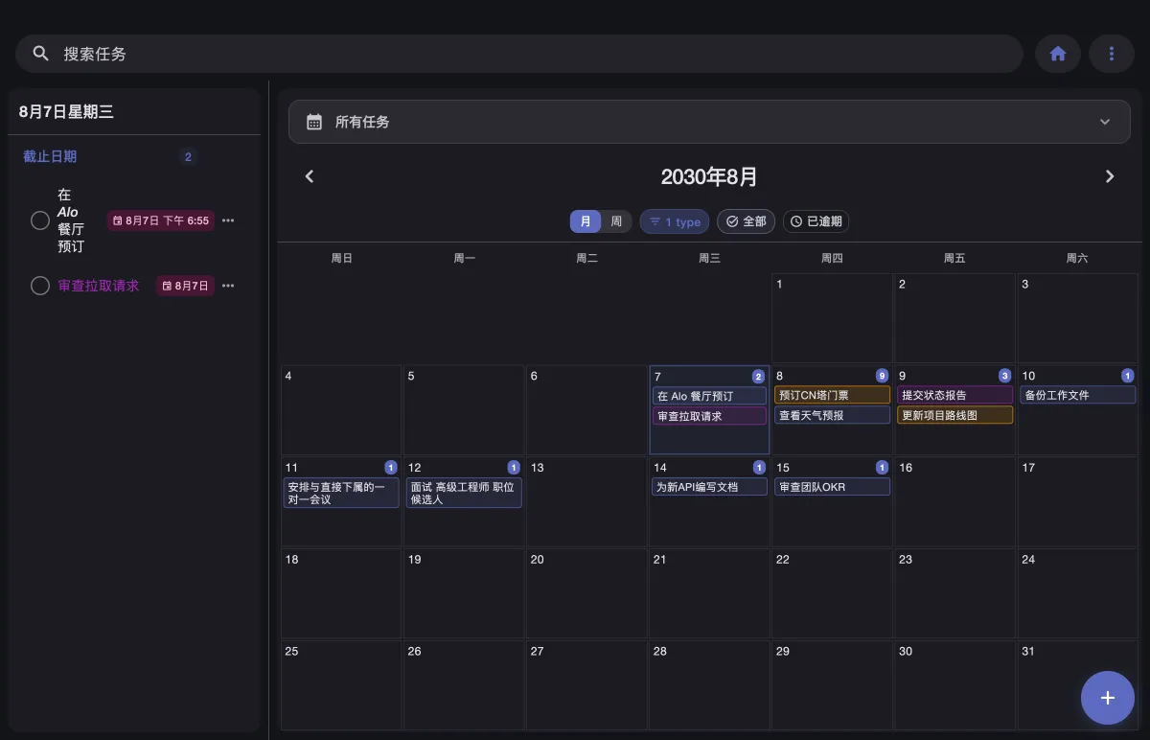
Task: Mark 在 Alo 餐厅预订 task complete
Action: tap(40, 220)
